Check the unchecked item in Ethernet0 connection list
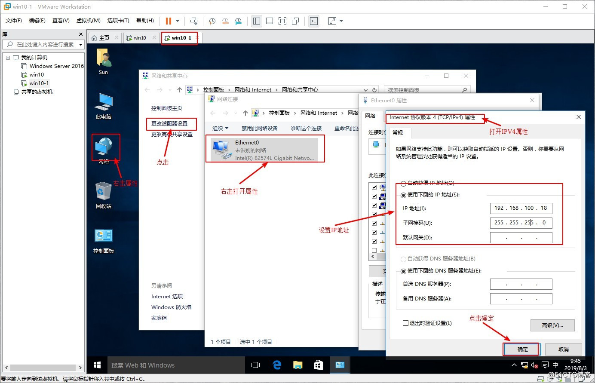This screenshot has height=383, width=595. point(374,251)
